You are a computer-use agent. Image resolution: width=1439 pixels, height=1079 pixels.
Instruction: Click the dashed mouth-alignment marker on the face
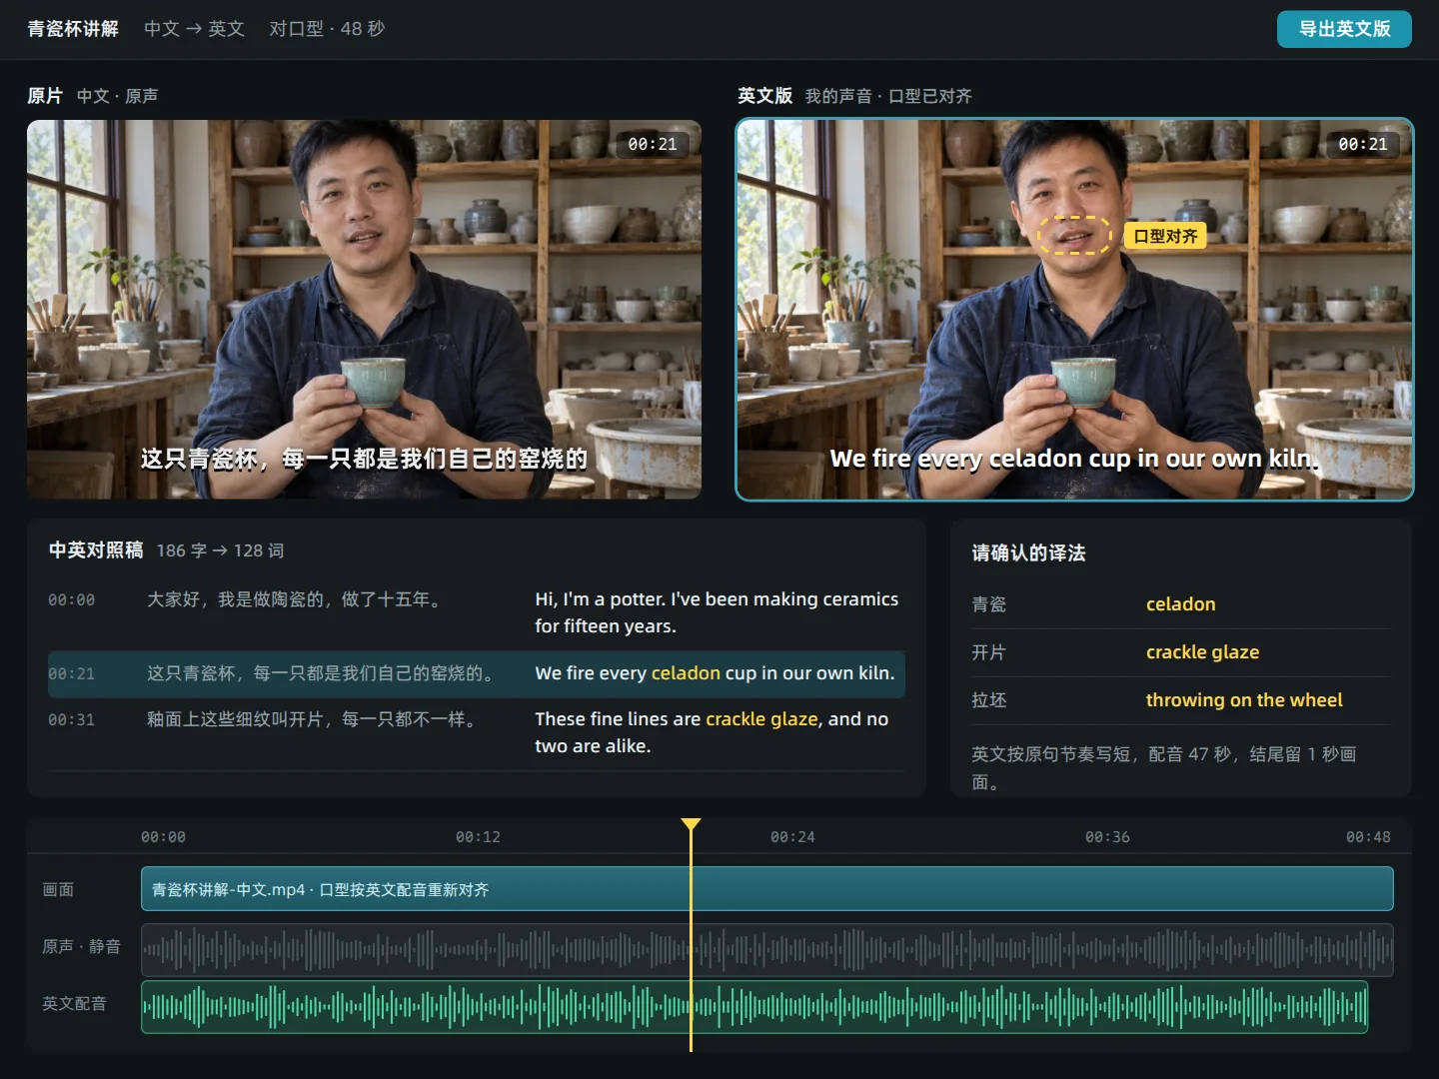(x=1074, y=236)
